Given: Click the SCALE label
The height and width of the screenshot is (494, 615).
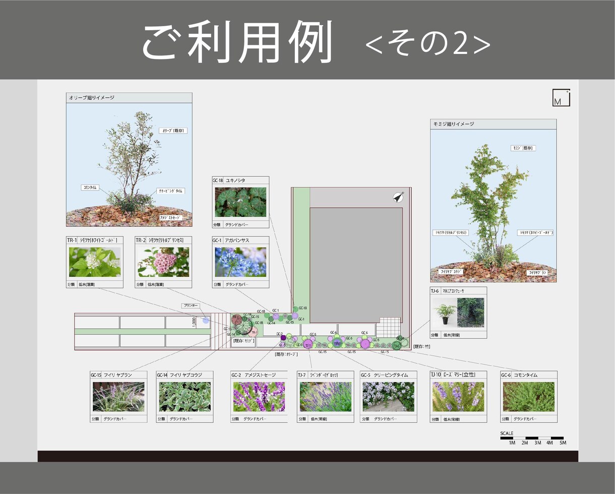Looking at the screenshot, I should [507, 434].
